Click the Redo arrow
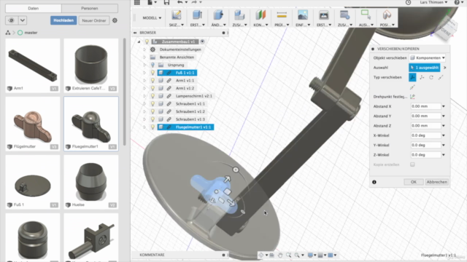This screenshot has height=262, width=467. pos(194,2)
